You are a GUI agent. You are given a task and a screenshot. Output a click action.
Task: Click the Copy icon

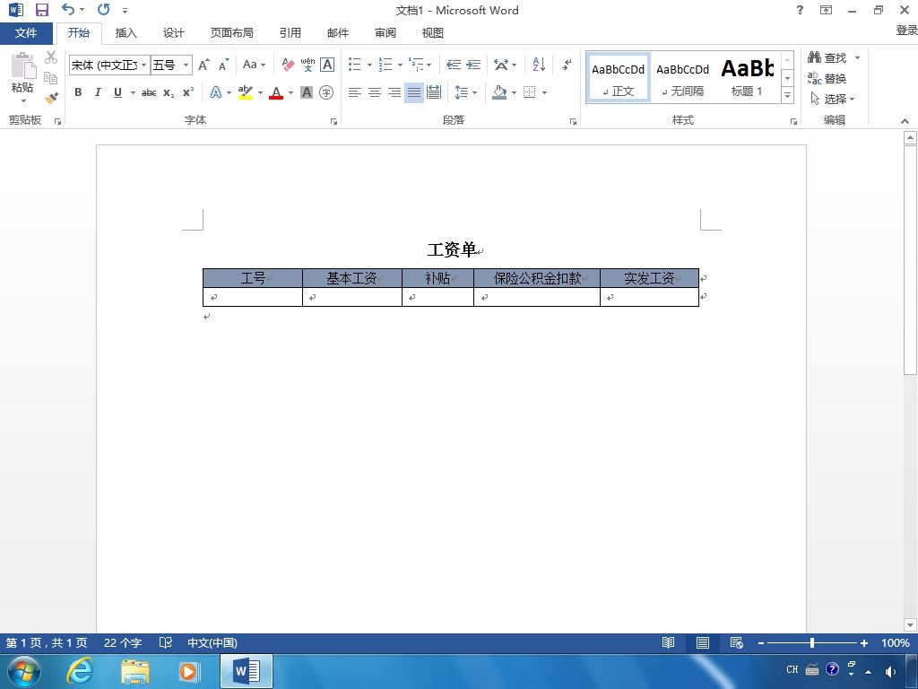(x=51, y=78)
